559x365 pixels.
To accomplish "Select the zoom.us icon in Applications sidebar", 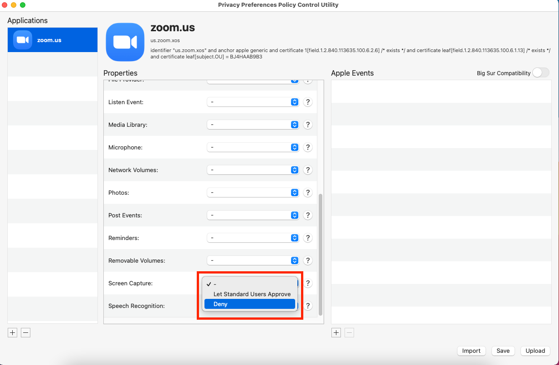I will tap(52, 40).
